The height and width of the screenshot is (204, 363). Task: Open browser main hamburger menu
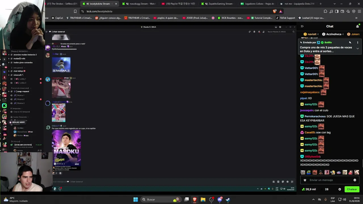(x=359, y=11)
